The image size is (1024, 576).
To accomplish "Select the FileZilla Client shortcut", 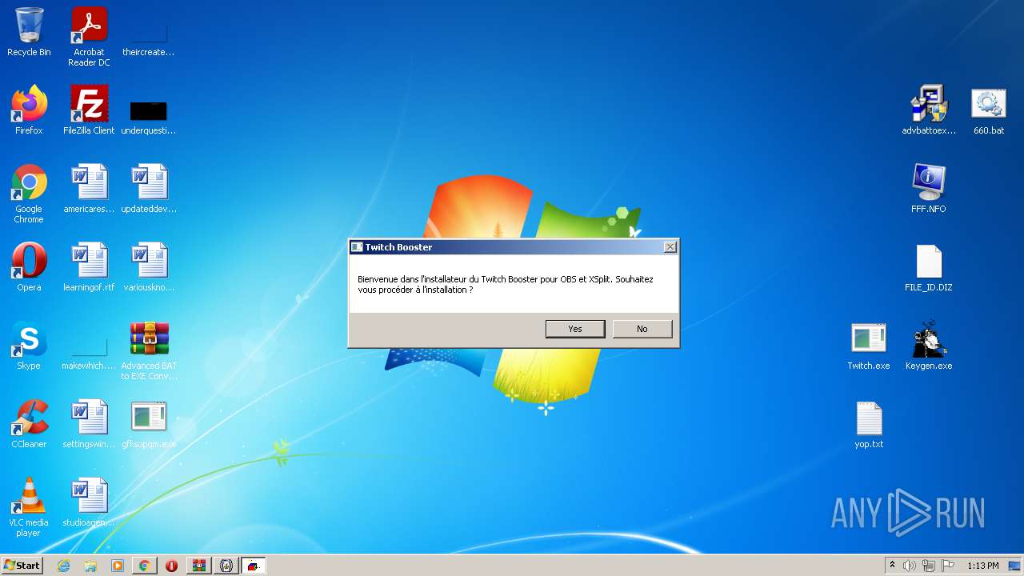I will 89,110.
